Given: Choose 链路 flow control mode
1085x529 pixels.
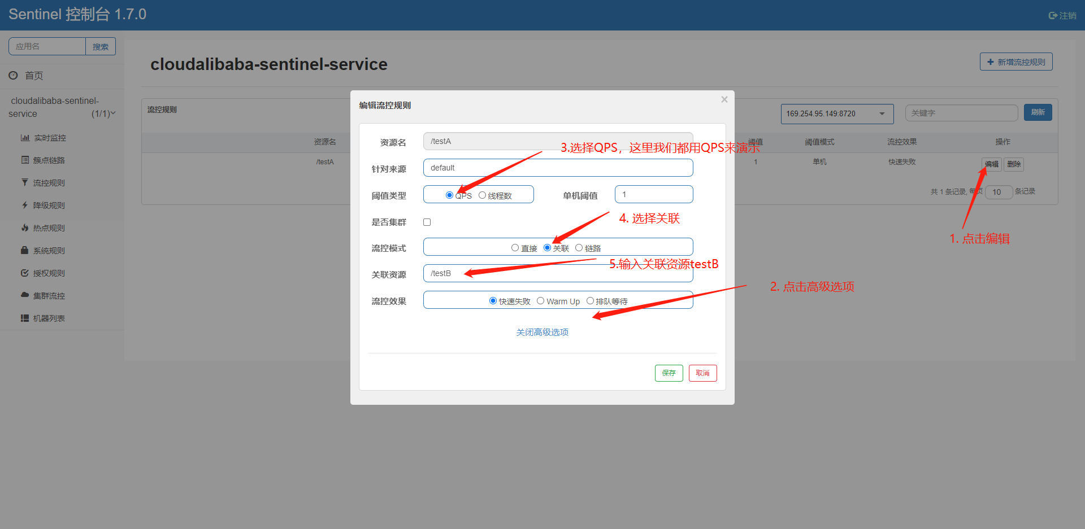Looking at the screenshot, I should (579, 247).
